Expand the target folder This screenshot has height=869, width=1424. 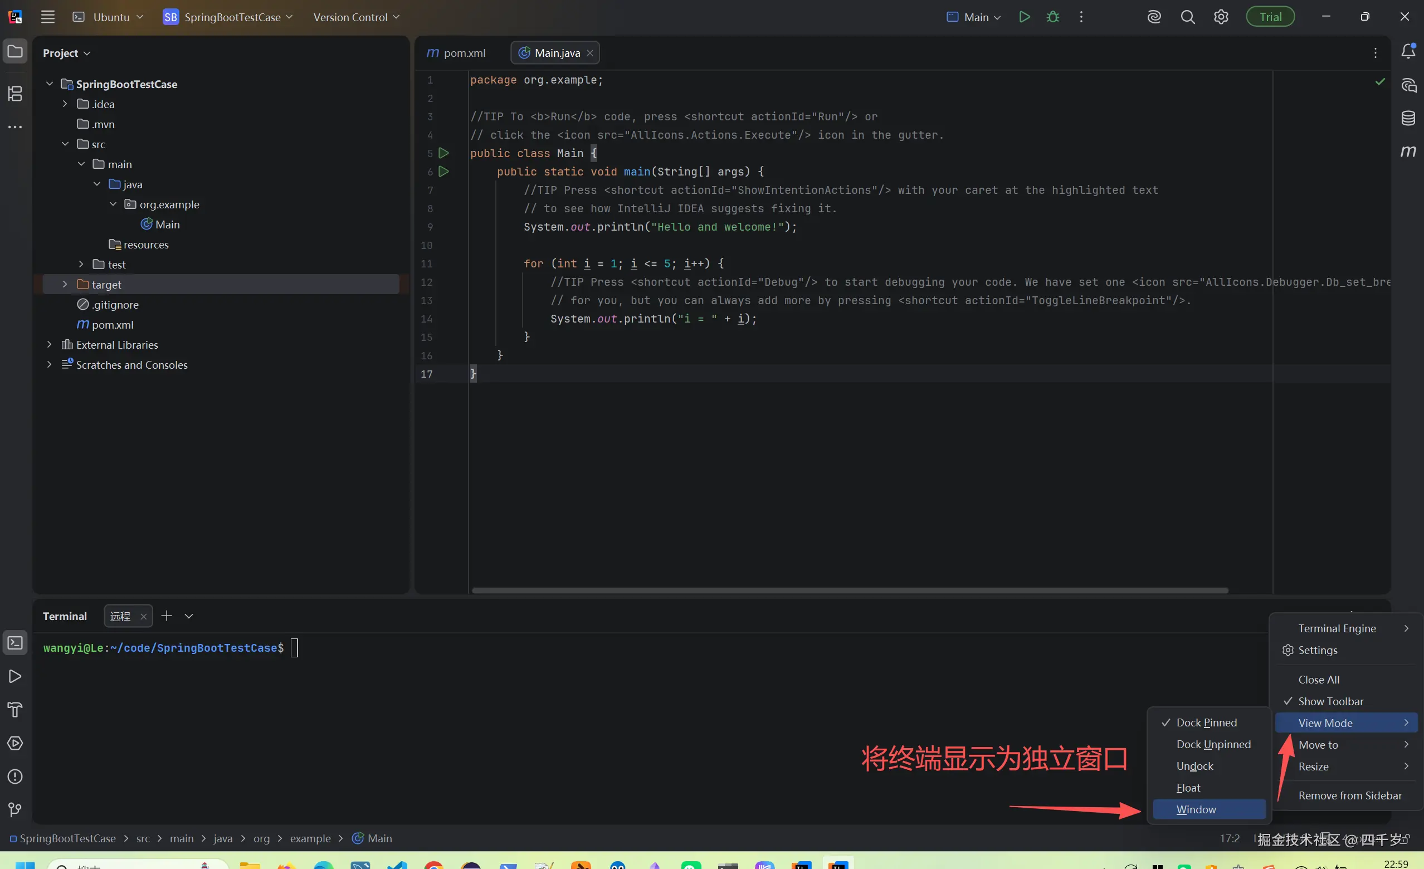pos(65,284)
